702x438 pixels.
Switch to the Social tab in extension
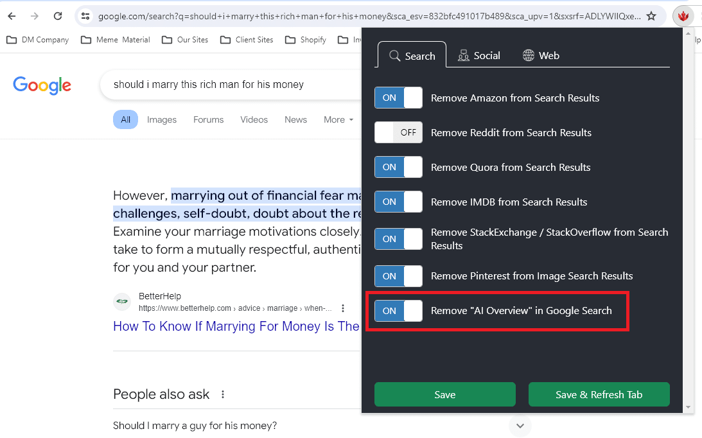point(478,55)
